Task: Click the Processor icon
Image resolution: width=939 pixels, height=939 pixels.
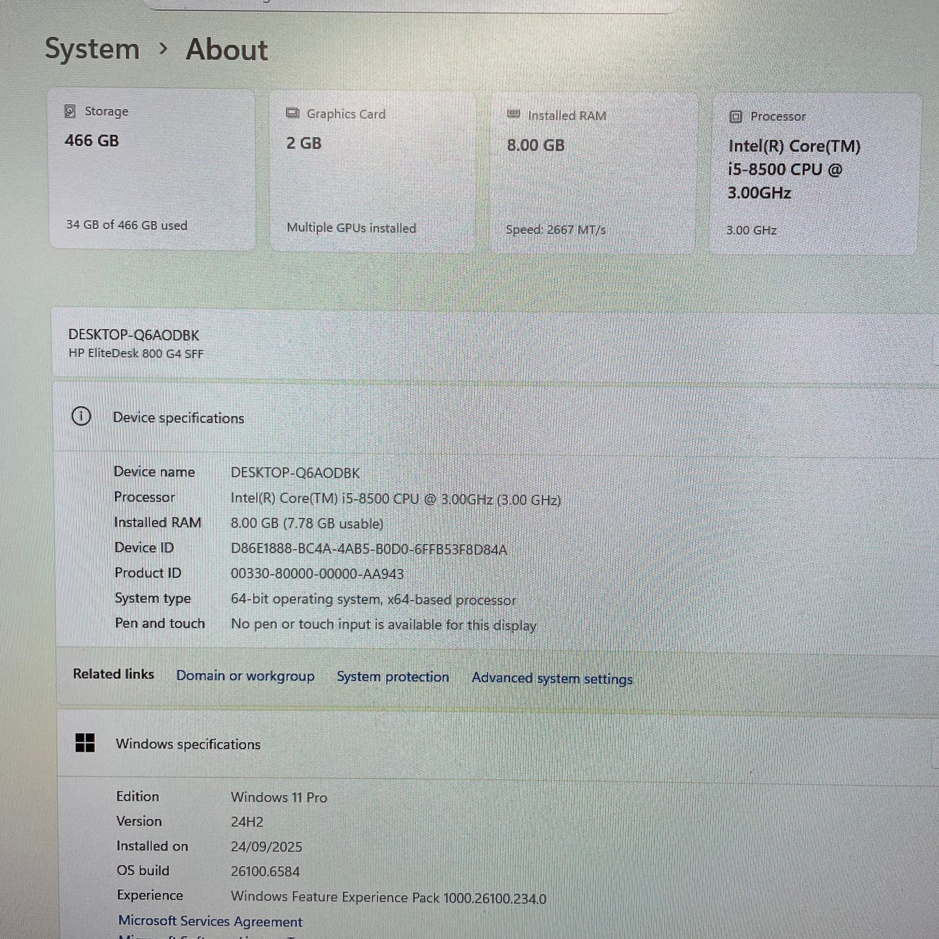Action: pos(735,117)
